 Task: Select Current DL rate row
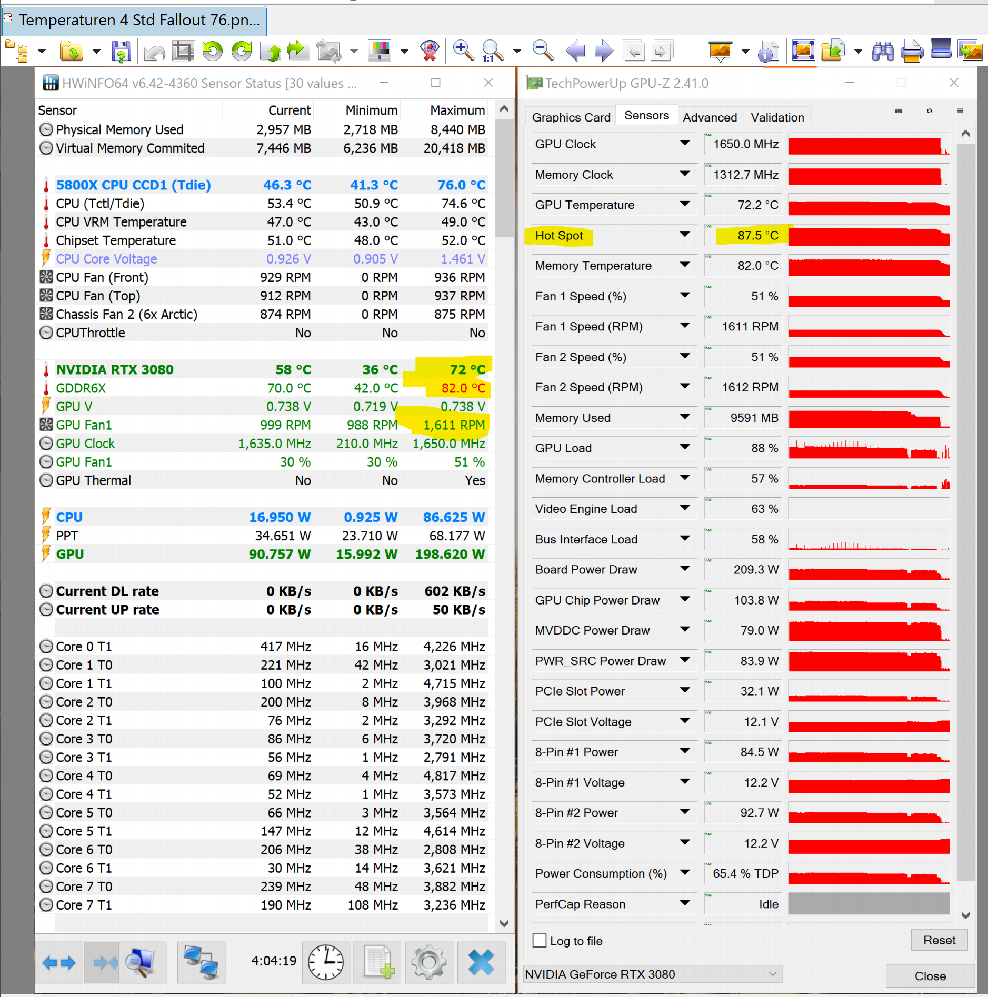262,591
